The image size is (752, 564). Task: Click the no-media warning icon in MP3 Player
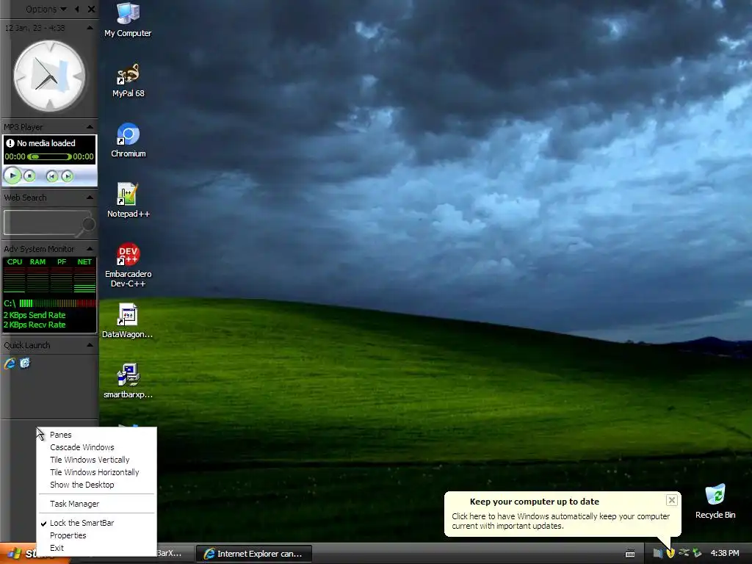(x=10, y=143)
